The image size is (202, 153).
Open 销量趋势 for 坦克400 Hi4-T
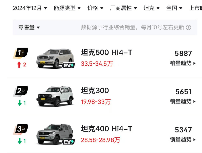click(183, 140)
